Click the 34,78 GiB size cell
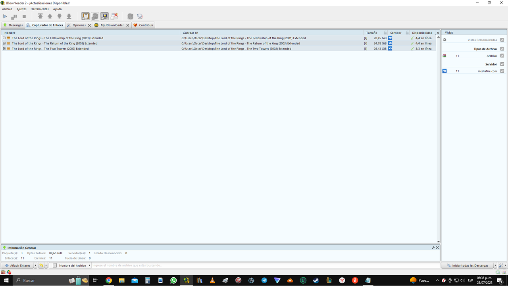Image resolution: width=508 pixels, height=292 pixels. click(x=380, y=43)
